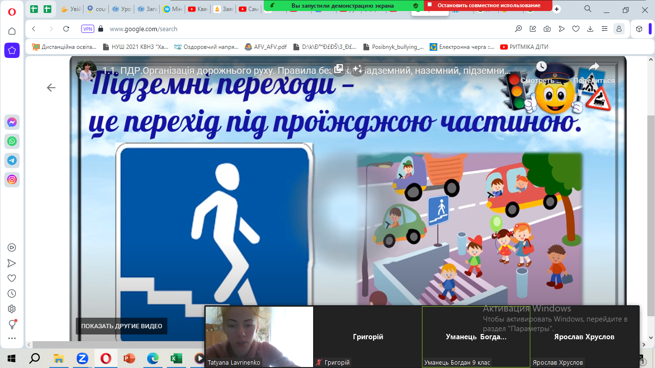
Task: Switch to the 'Заяв' tab
Action: coord(224,9)
